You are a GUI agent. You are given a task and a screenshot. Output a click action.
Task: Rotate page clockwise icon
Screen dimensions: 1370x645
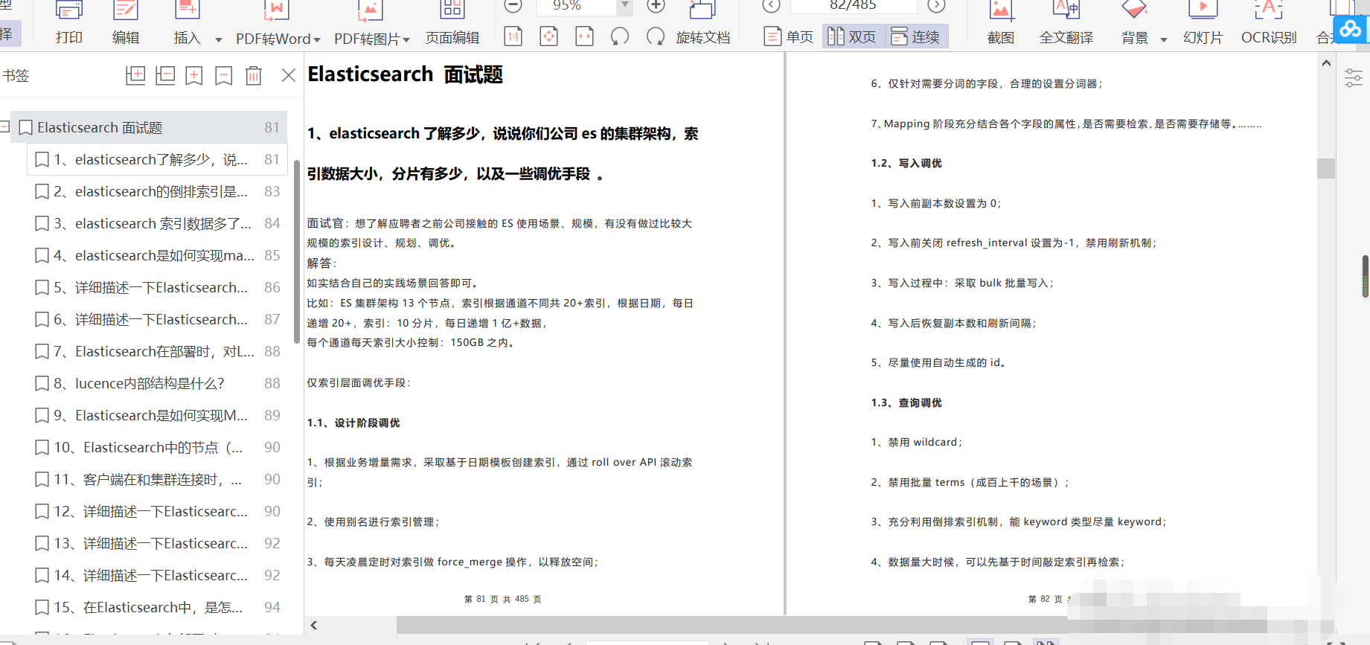[x=656, y=36]
